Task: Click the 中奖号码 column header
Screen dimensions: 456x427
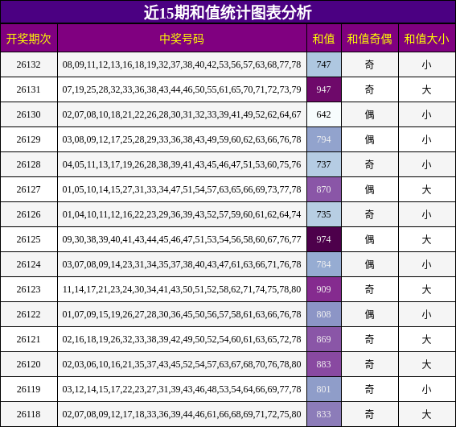Action: coord(182,39)
